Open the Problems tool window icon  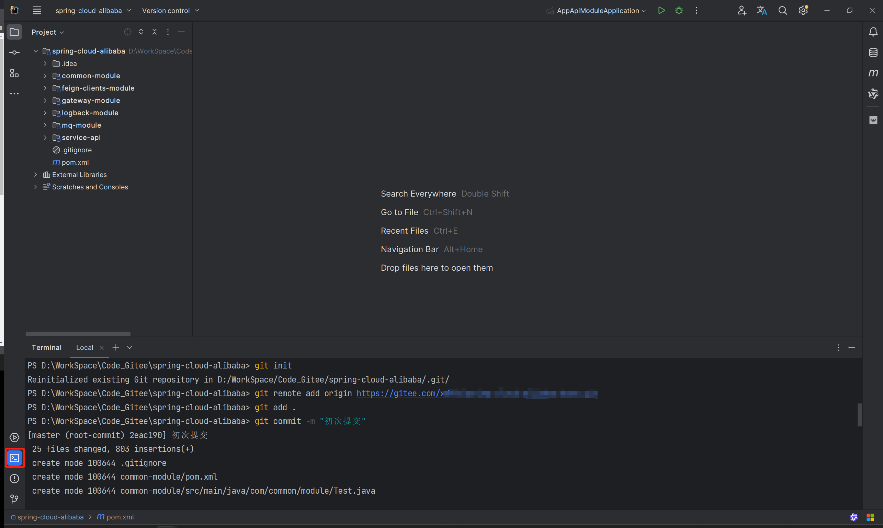(14, 479)
